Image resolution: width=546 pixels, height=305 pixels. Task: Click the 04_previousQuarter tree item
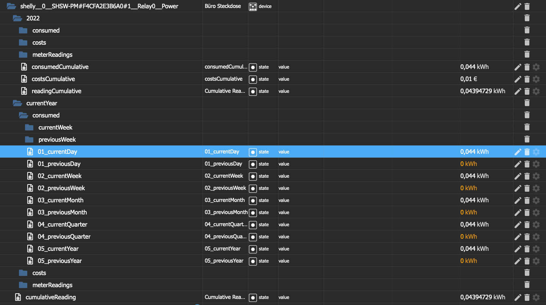(x=64, y=236)
